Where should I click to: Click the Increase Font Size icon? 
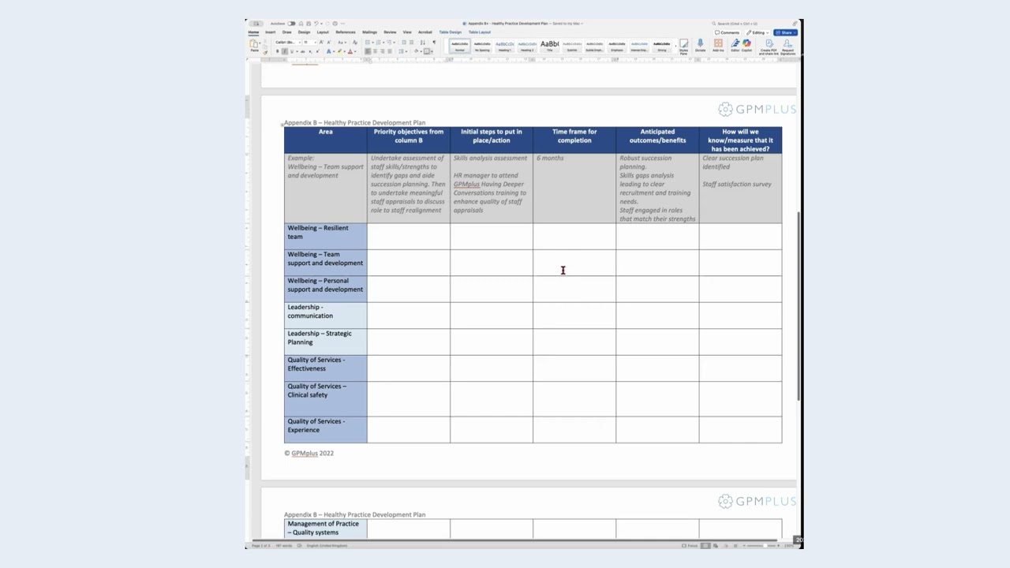(321, 42)
